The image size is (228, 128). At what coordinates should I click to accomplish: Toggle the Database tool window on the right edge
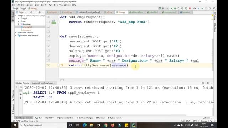coord(215,27)
